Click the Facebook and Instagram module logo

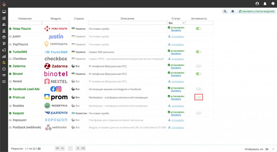pos(56,89)
